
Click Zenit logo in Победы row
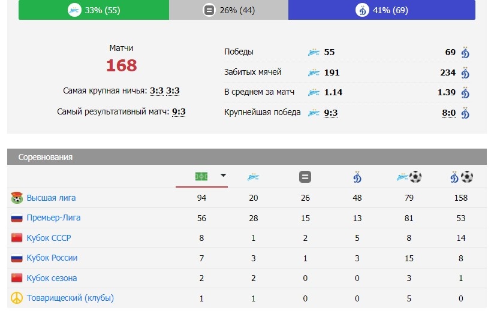(314, 52)
